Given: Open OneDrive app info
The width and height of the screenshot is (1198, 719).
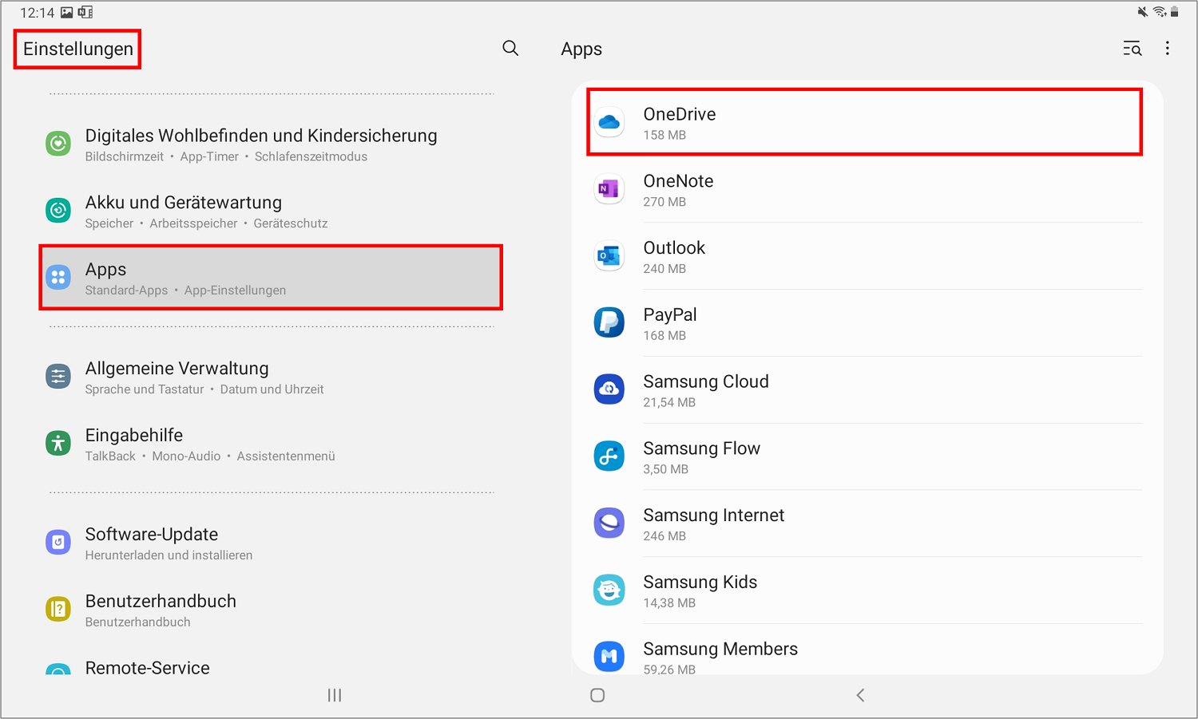Looking at the screenshot, I should tap(865, 122).
